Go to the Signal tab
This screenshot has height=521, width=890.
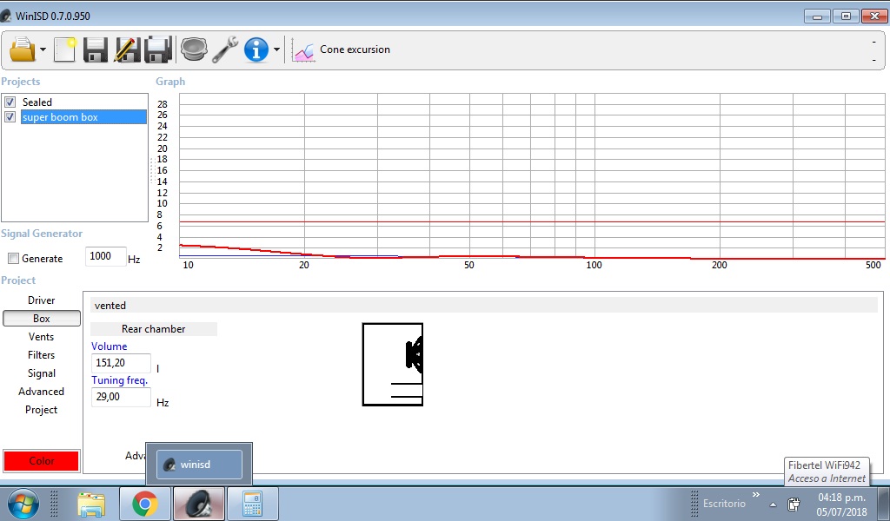42,373
